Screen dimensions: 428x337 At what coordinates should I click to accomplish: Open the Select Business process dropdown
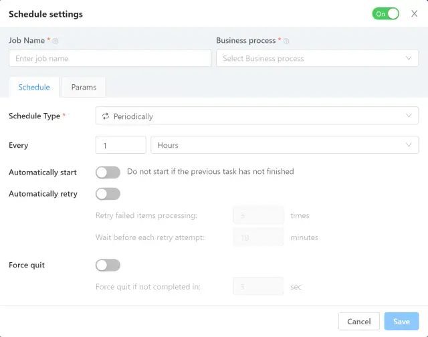(x=317, y=58)
